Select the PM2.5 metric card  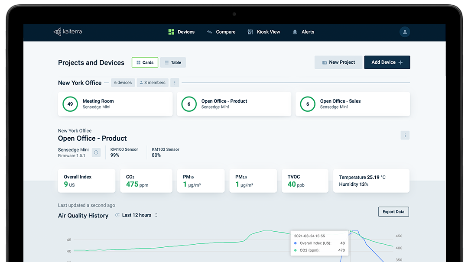click(x=253, y=181)
